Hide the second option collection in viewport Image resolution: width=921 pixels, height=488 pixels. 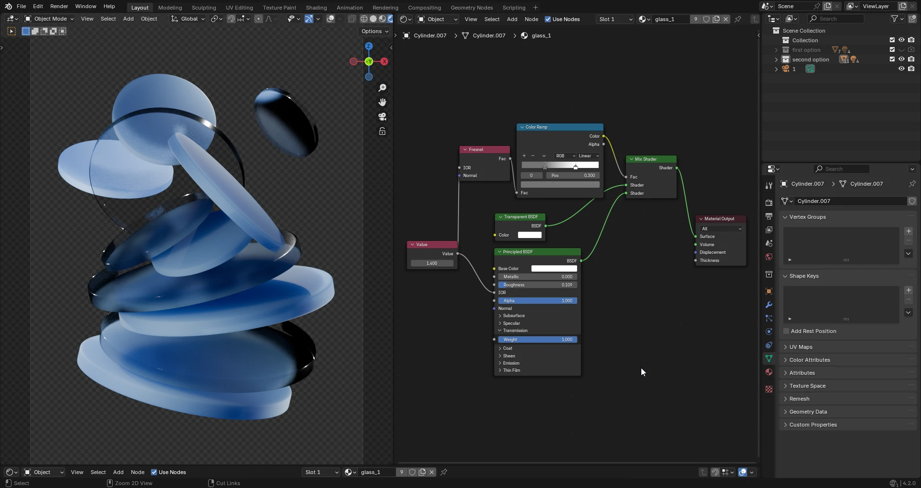click(901, 60)
